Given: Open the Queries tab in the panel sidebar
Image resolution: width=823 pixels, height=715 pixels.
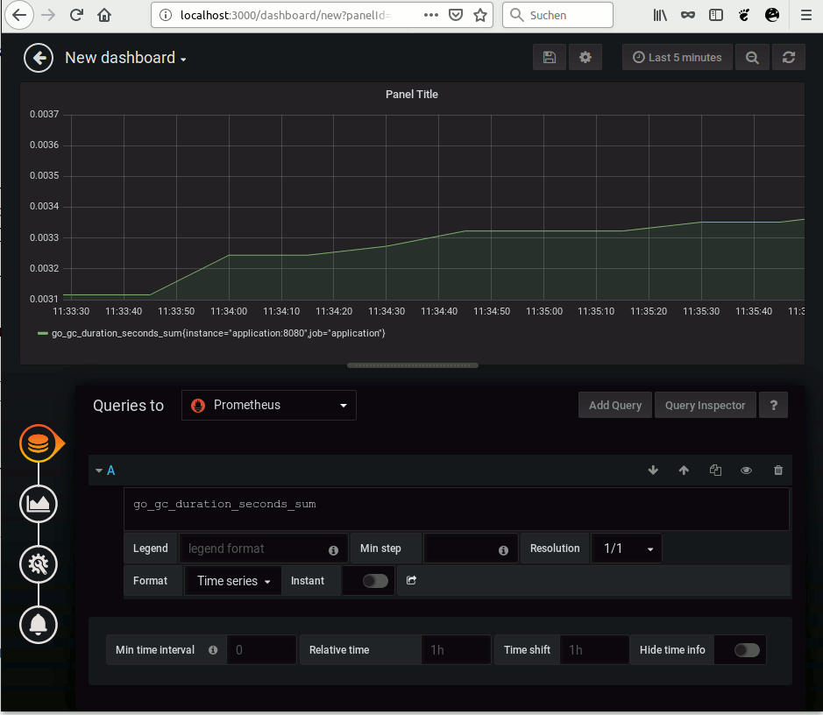Looking at the screenshot, I should coord(38,443).
